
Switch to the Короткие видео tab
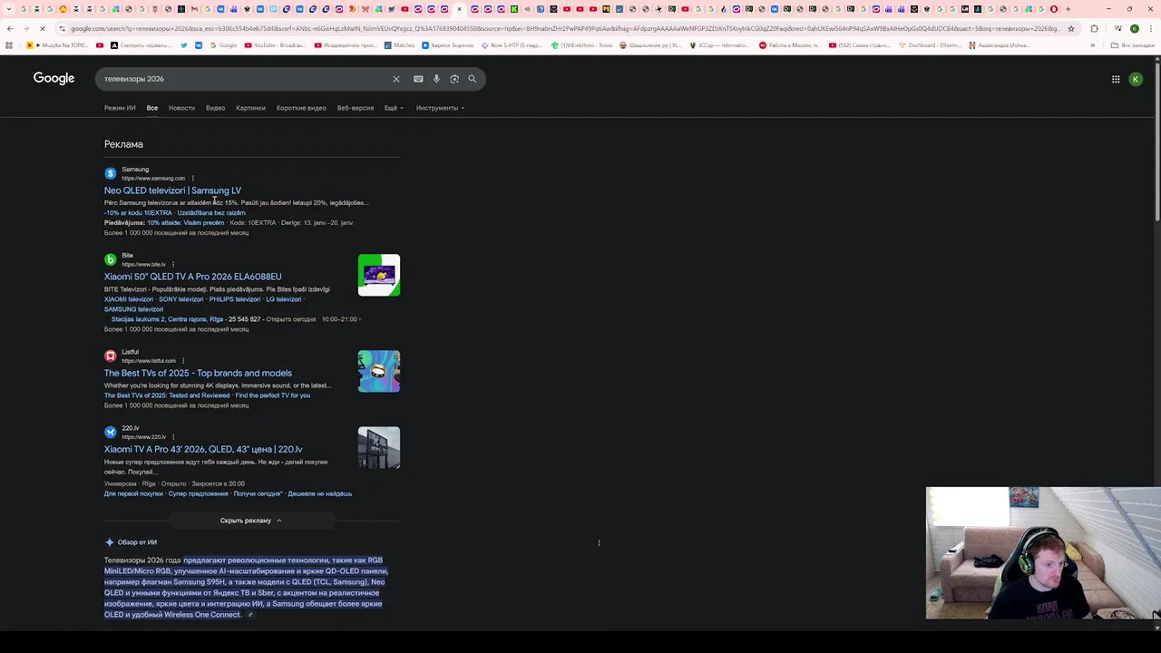click(301, 108)
